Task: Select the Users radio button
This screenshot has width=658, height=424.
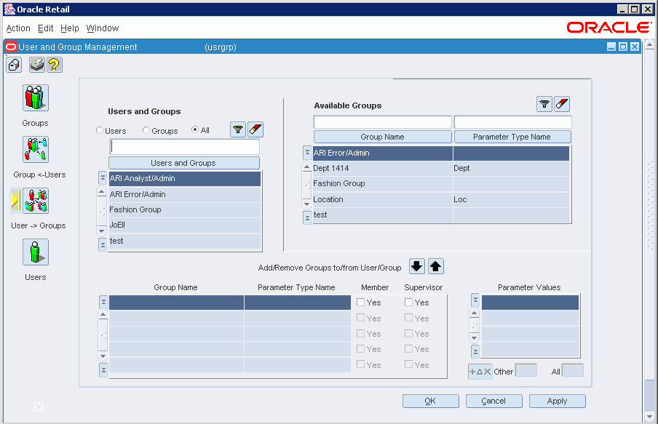Action: click(x=100, y=130)
